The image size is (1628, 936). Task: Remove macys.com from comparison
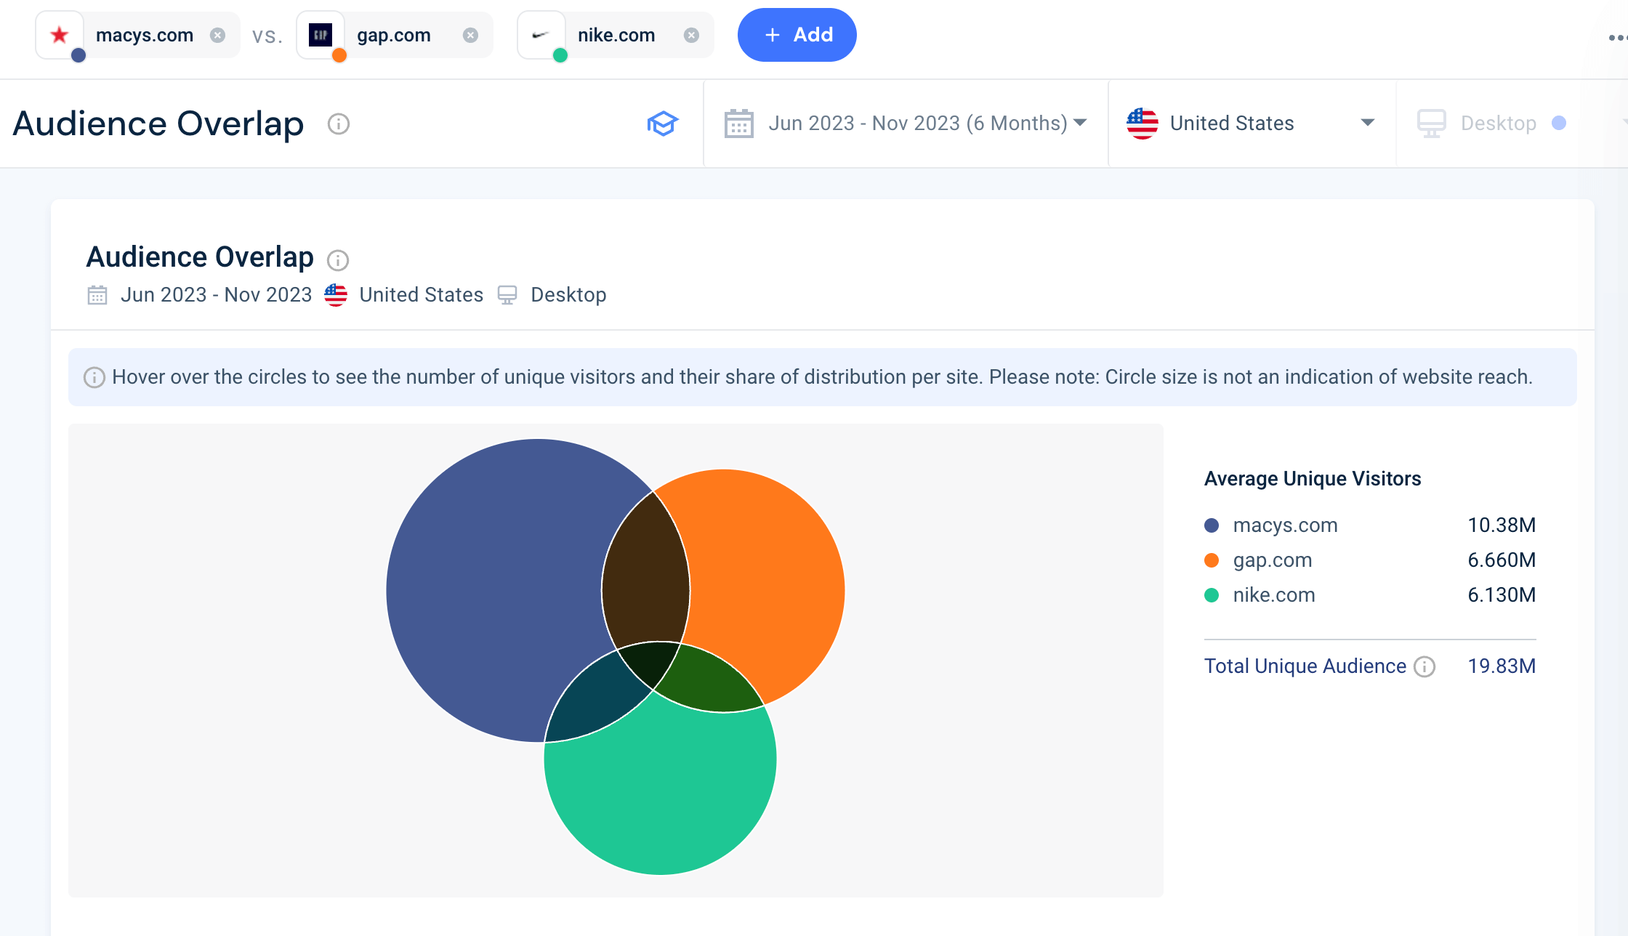(x=217, y=35)
